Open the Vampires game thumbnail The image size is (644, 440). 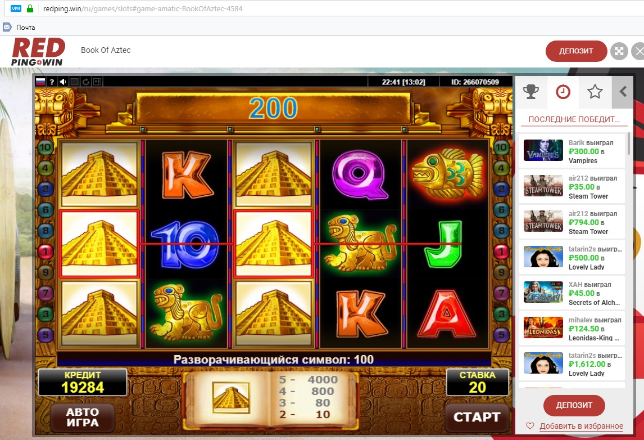[543, 150]
